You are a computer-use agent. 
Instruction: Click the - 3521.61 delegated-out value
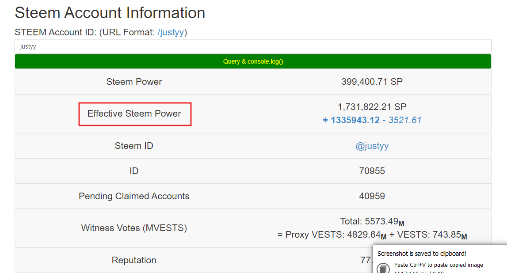coord(402,120)
